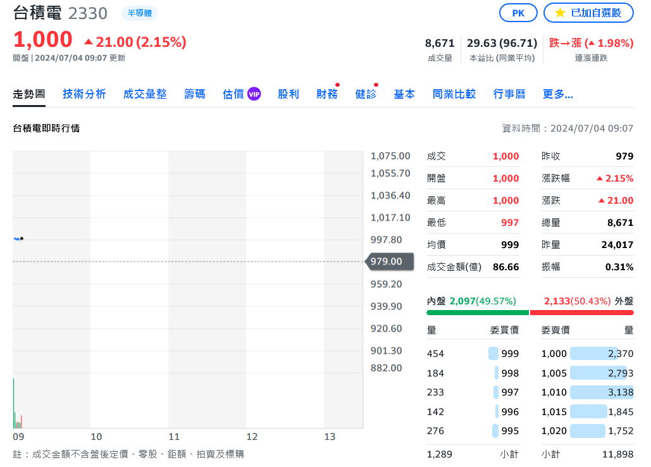The image size is (651, 467).
Task: Click the green 內盤 ratio bar
Action: click(478, 313)
